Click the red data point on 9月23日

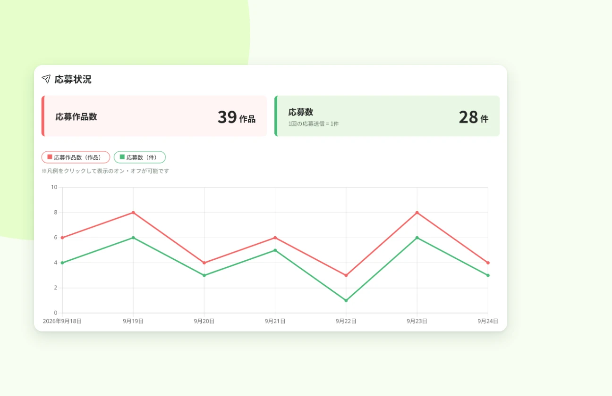point(417,213)
